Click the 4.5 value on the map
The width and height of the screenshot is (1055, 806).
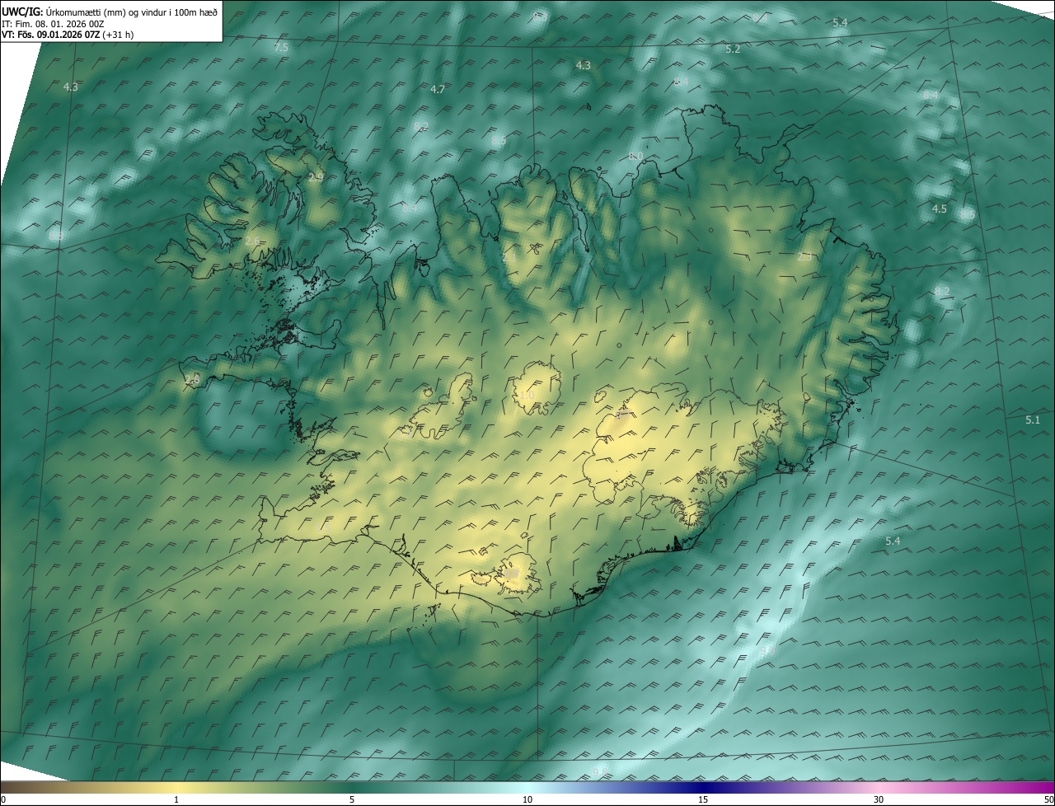point(939,209)
